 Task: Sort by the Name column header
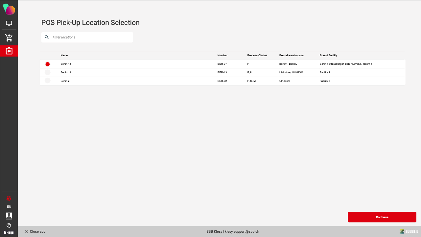click(64, 55)
